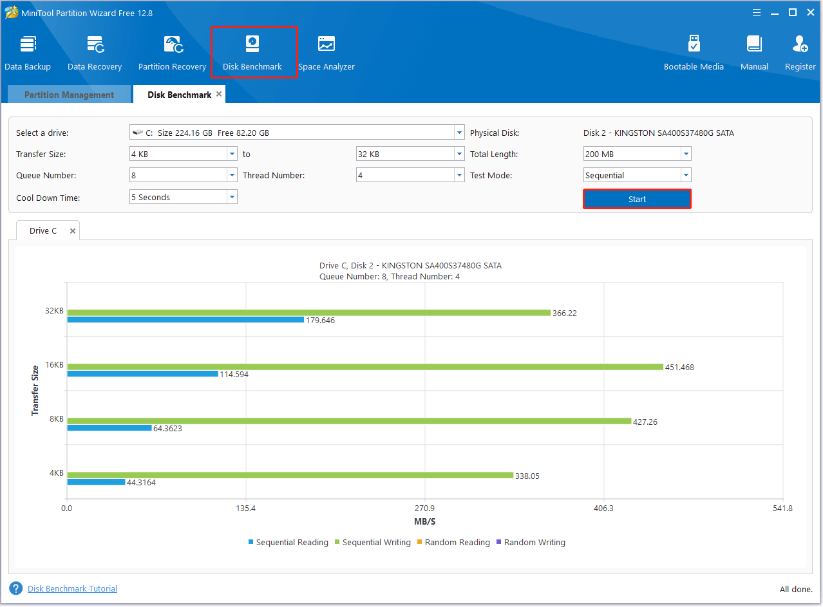Click the 16KB sequential writing bar

tap(365, 367)
